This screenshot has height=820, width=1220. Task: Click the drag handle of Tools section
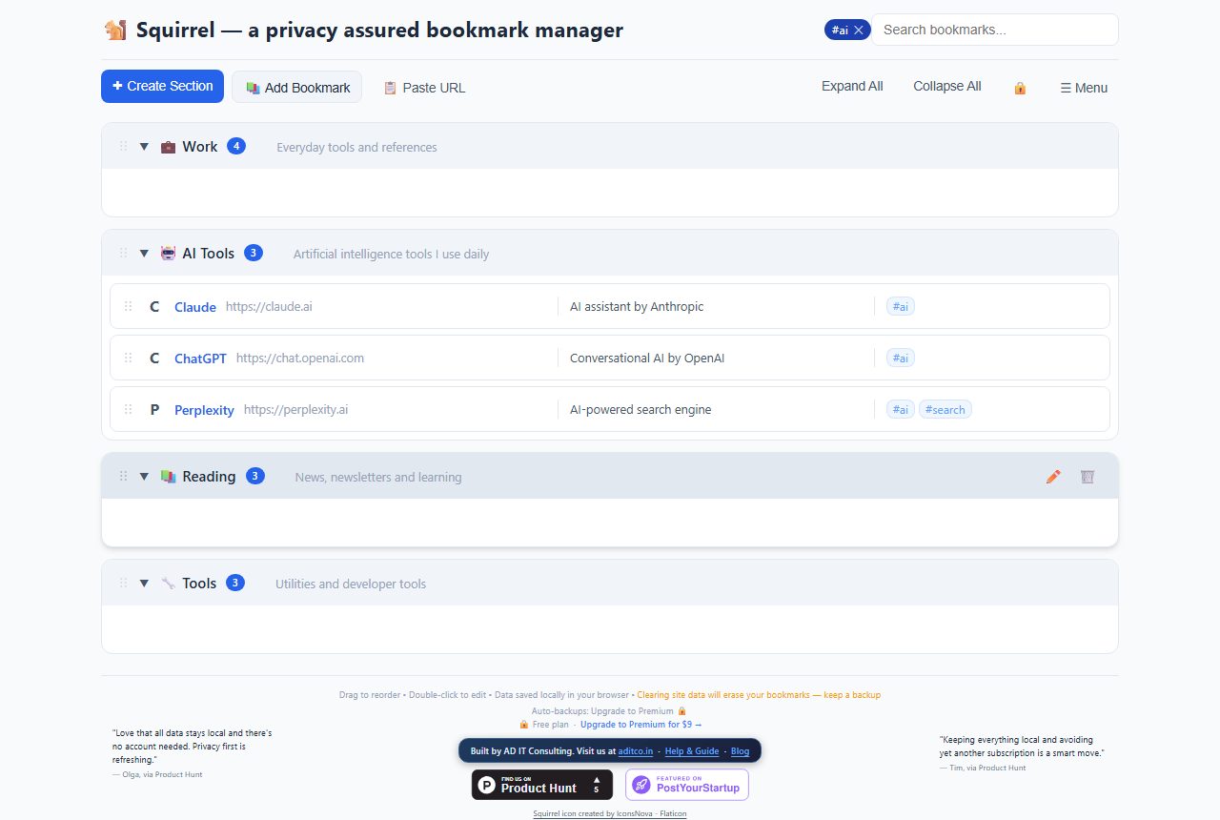coord(123,584)
